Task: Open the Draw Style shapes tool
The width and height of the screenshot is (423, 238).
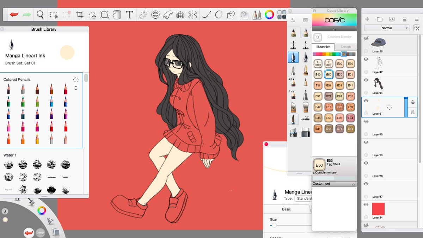Action: 231,15
